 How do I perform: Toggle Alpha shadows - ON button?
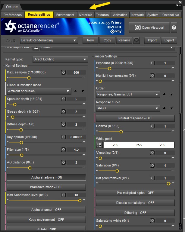[46, 177]
